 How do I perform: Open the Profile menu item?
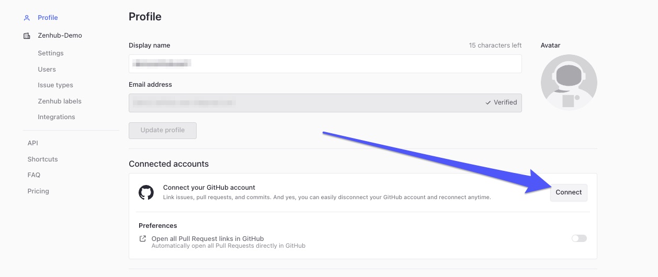point(48,18)
